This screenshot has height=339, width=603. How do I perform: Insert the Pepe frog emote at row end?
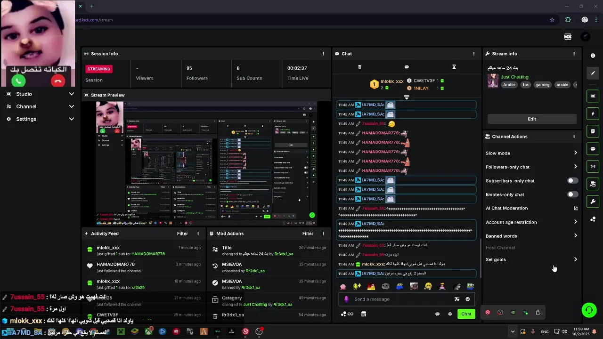[x=470, y=286]
